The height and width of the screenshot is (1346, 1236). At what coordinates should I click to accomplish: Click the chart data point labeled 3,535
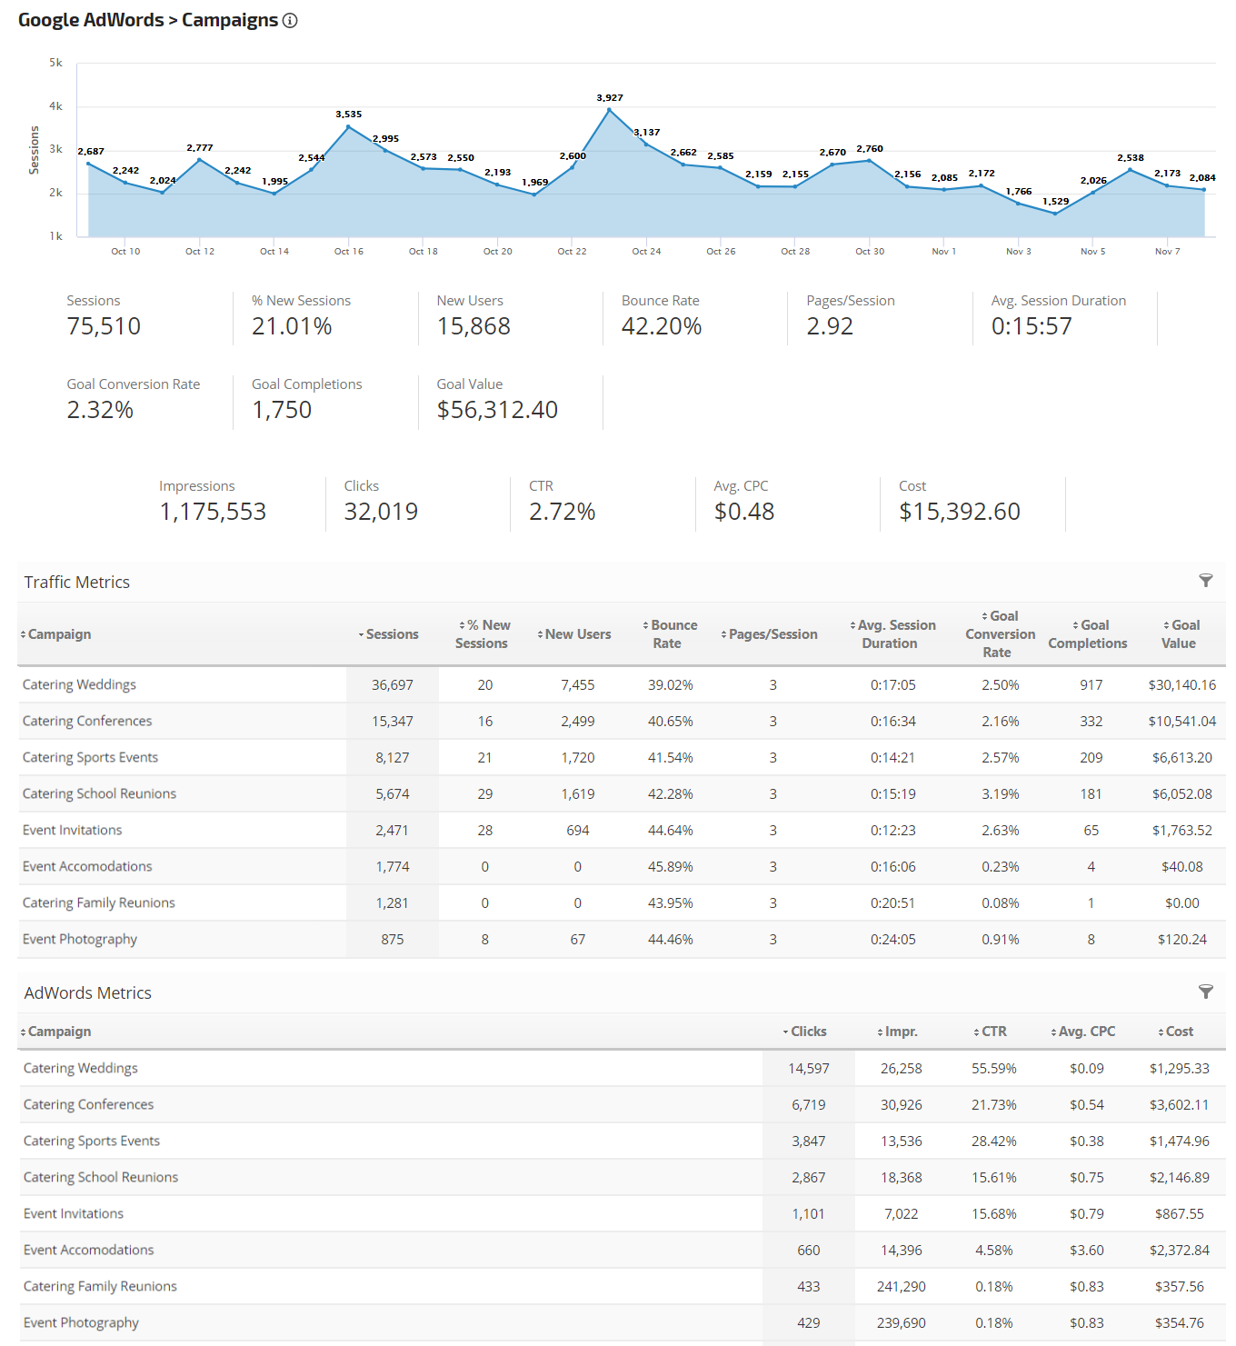348,127
